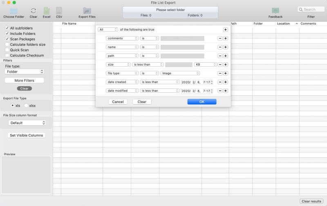Image resolution: width=327 pixels, height=206 pixels.
Task: Open the Feedback toolbar icon
Action: [275, 11]
